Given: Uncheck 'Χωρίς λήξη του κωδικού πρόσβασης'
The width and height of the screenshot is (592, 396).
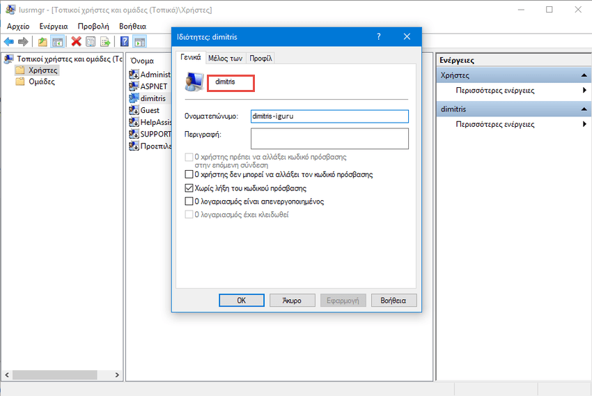Looking at the screenshot, I should [189, 188].
